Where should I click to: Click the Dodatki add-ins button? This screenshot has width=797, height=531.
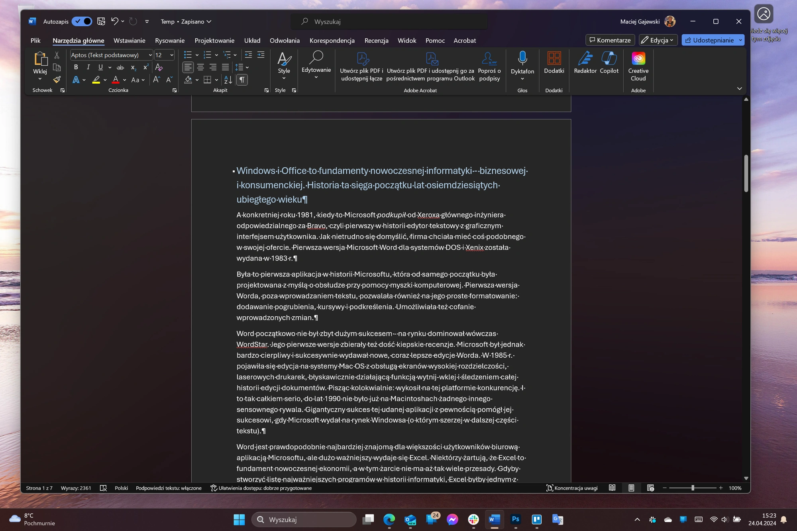(x=554, y=63)
